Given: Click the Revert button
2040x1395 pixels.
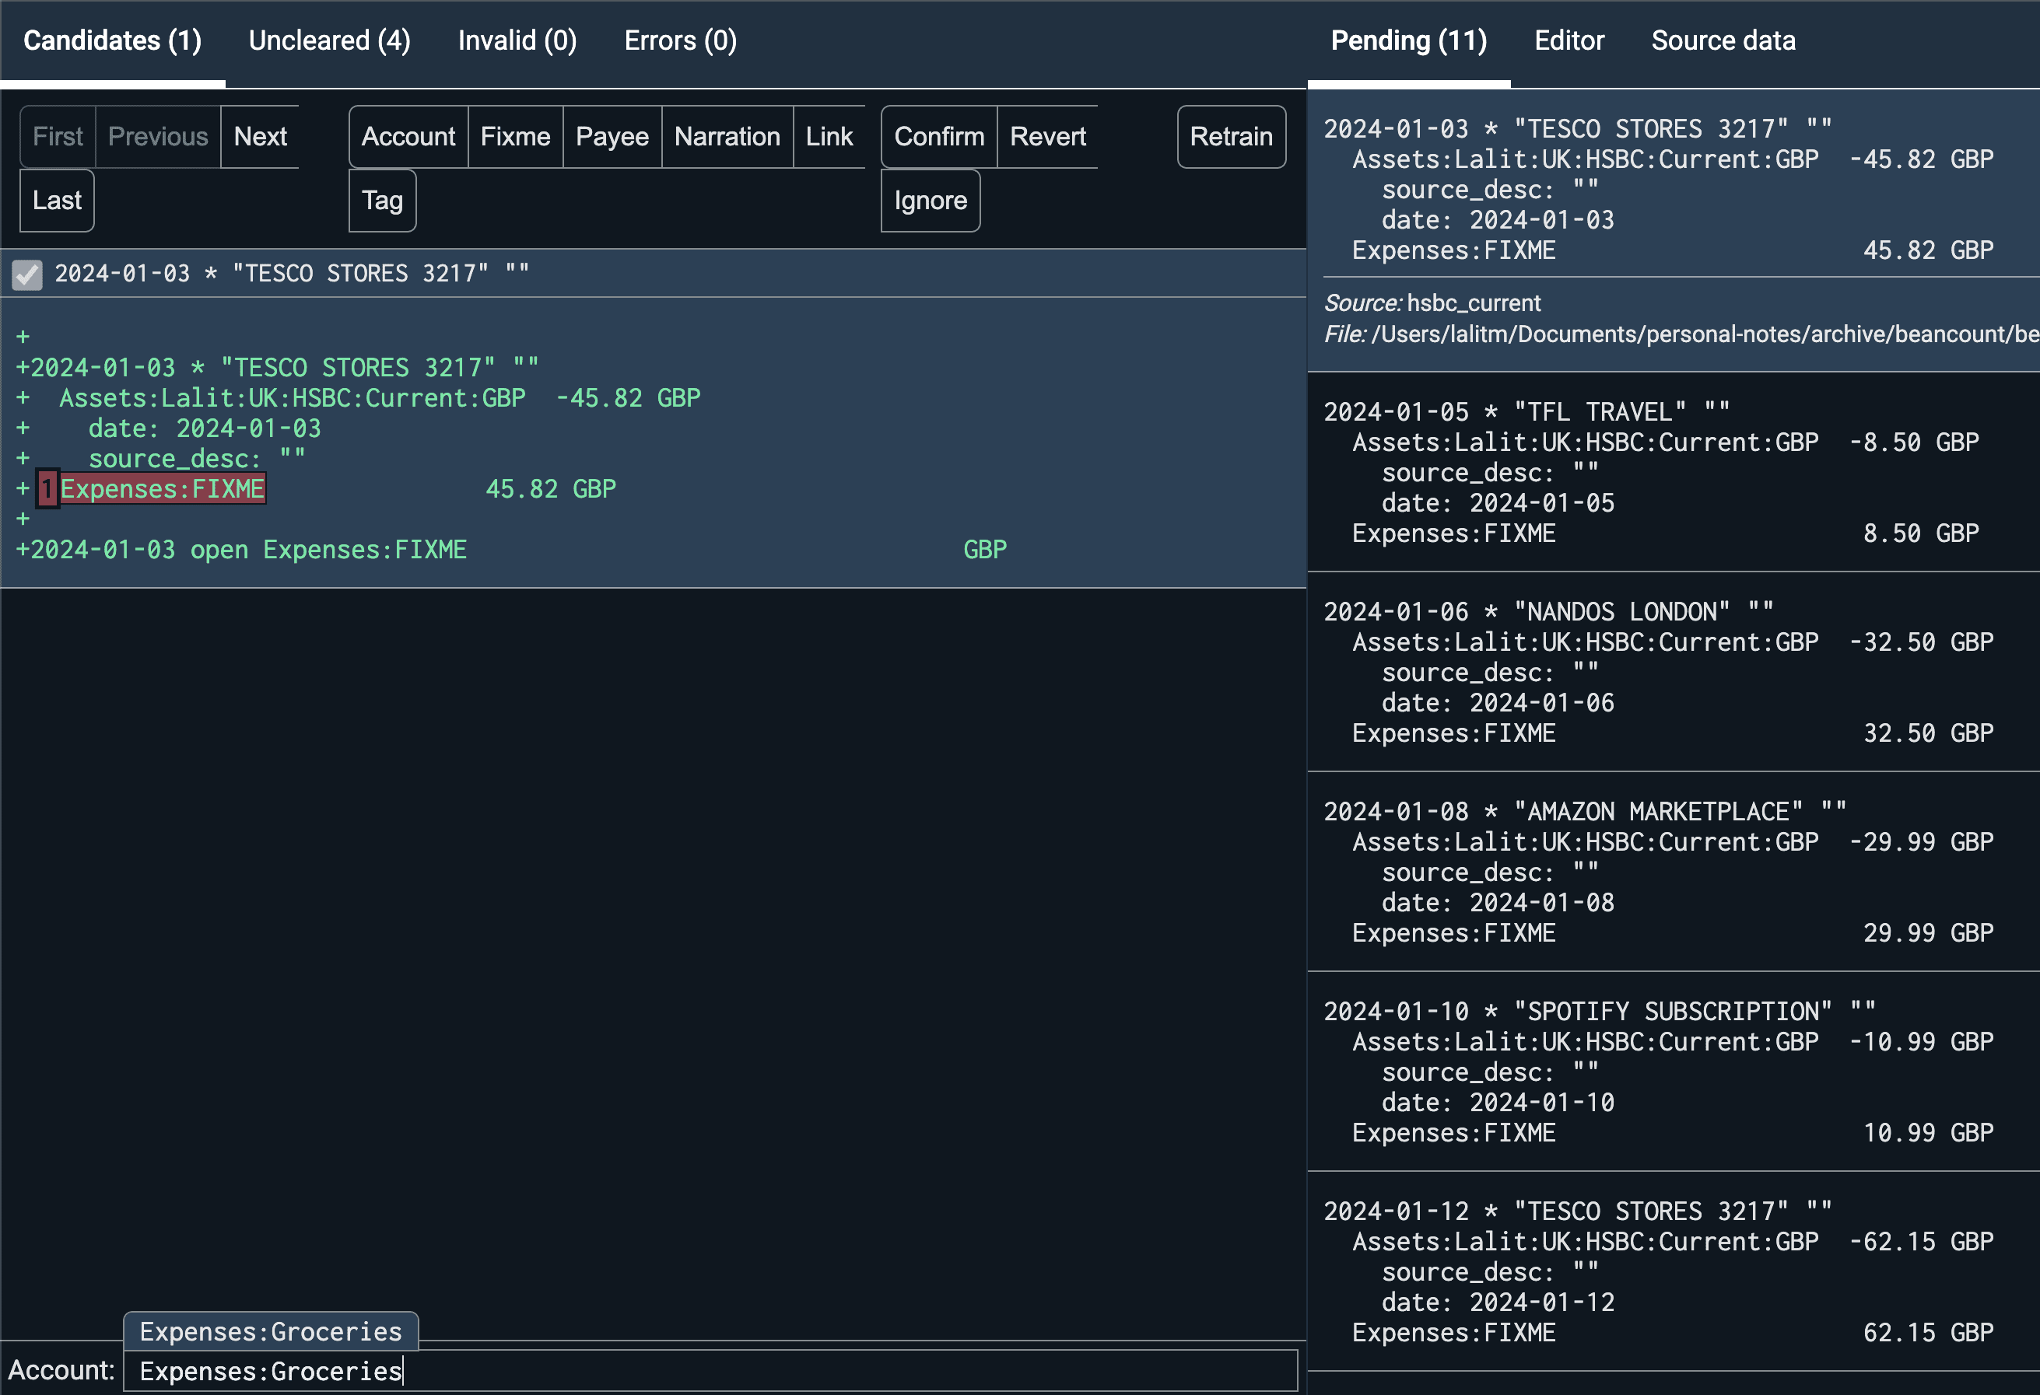Looking at the screenshot, I should 1047,136.
